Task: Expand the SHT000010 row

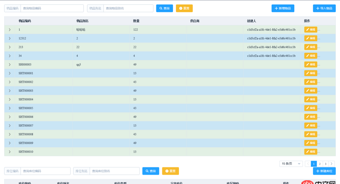Action: pos(9,152)
